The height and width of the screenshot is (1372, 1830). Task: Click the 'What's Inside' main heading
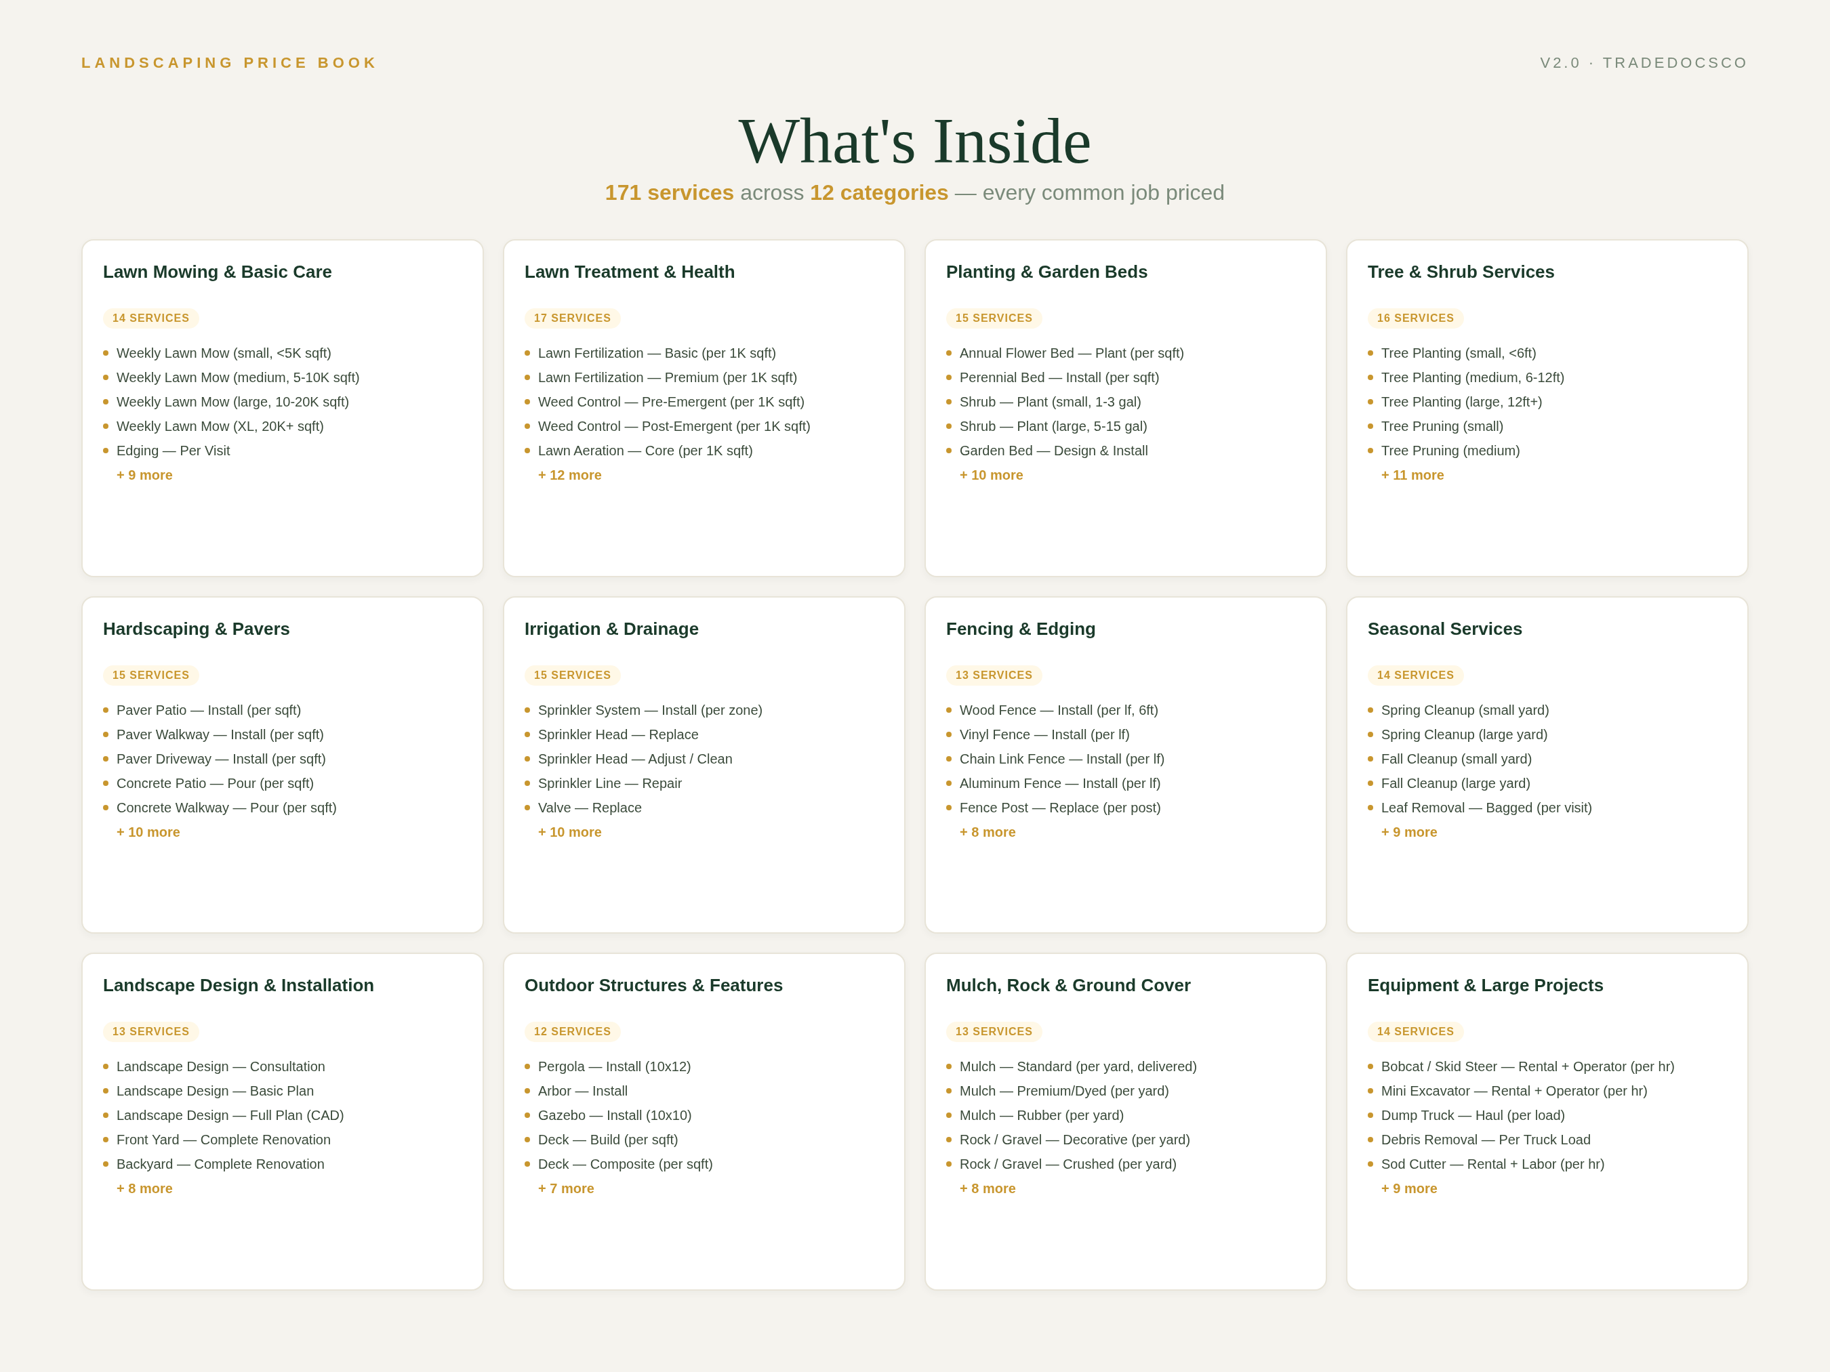click(x=915, y=142)
